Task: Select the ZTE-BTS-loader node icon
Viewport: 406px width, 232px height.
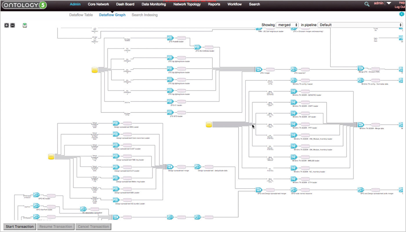Action: point(170,113)
